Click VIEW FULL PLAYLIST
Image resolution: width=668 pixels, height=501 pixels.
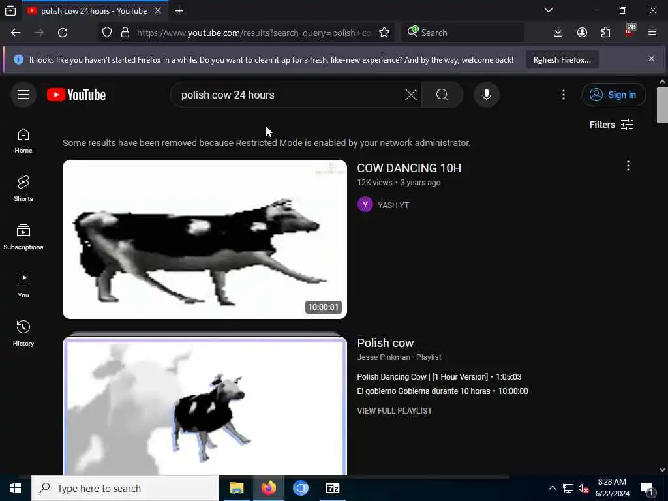pos(395,411)
